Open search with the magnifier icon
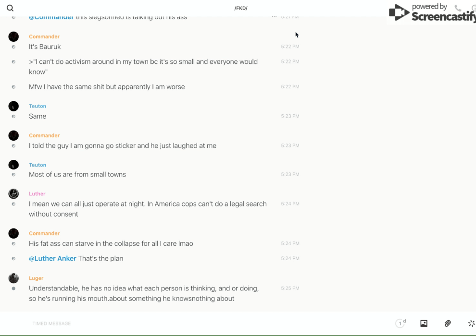Viewport: 476px width, 336px height. point(10,8)
